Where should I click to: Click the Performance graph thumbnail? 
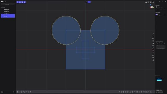159,79
